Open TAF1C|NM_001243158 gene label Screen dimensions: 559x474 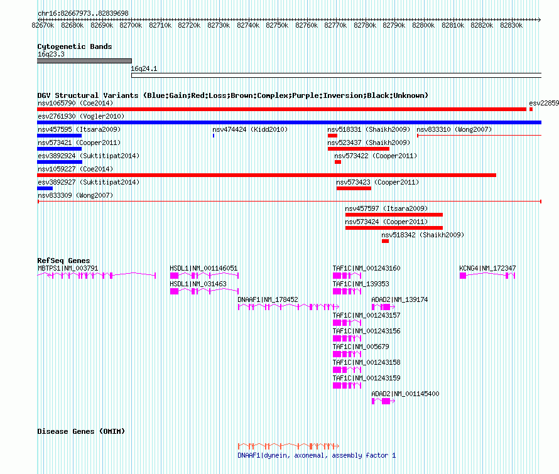[x=366, y=362]
